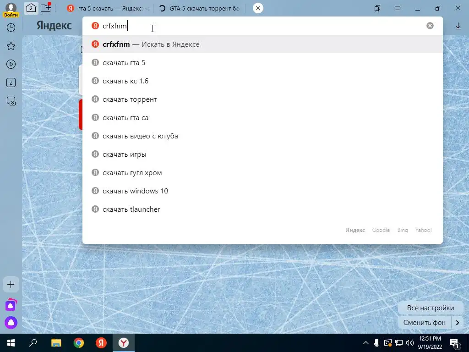This screenshot has height=352, width=469.
Task: Open the volume tray icon
Action: pos(410,343)
